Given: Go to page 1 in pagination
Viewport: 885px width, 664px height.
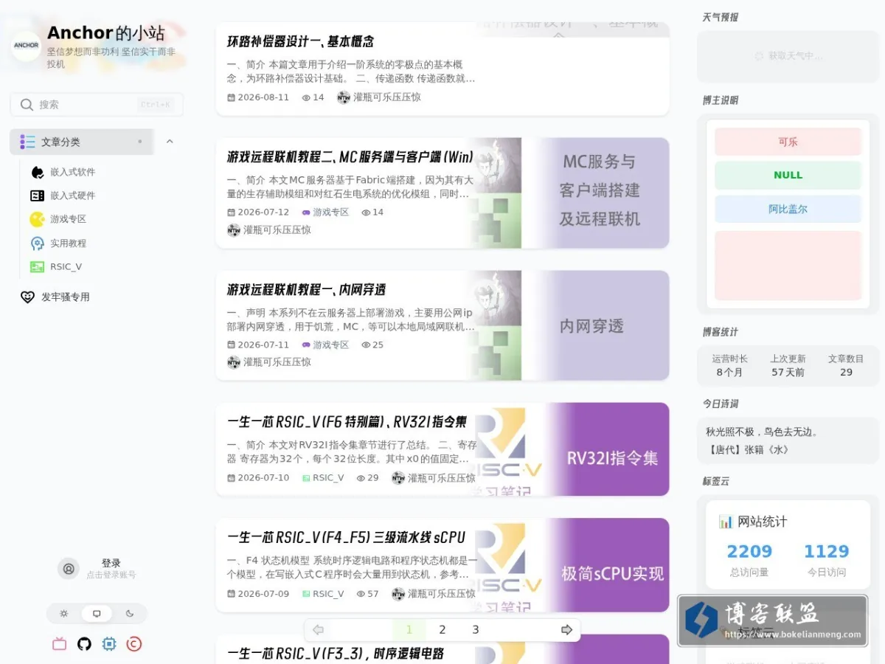Looking at the screenshot, I should click(x=409, y=629).
